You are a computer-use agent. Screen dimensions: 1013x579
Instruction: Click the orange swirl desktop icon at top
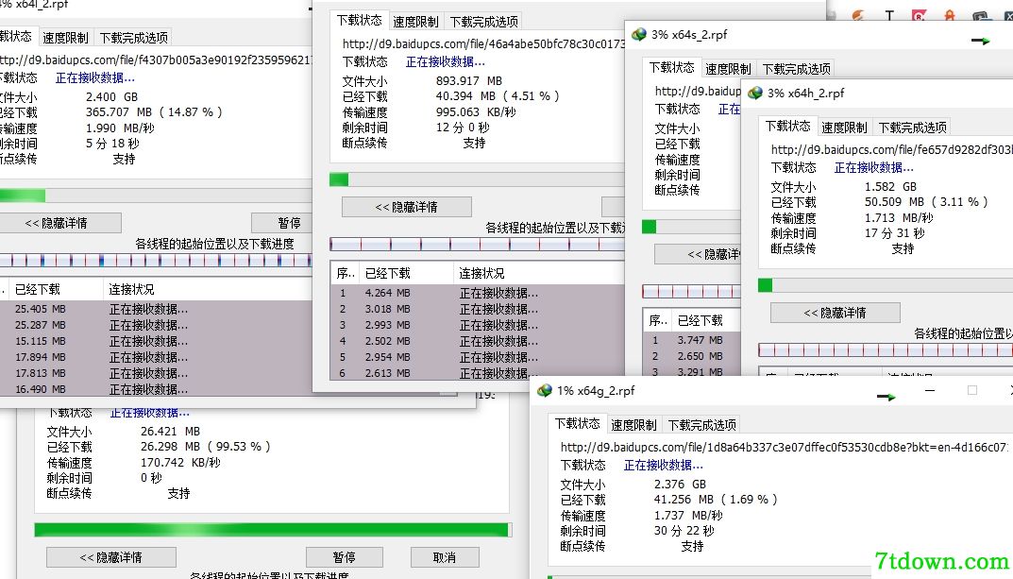tap(858, 14)
